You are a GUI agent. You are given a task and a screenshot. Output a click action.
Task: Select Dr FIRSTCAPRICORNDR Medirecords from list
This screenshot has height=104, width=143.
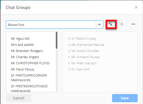coord(29,78)
